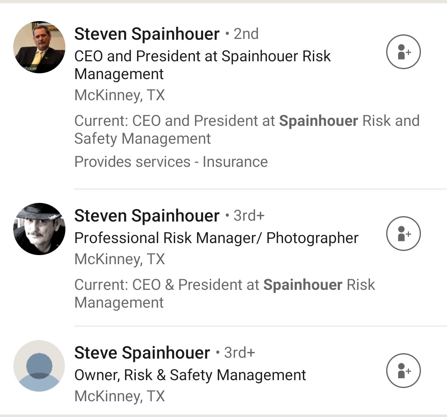
Task: Click McKinney, TX under first result
Action: click(120, 95)
